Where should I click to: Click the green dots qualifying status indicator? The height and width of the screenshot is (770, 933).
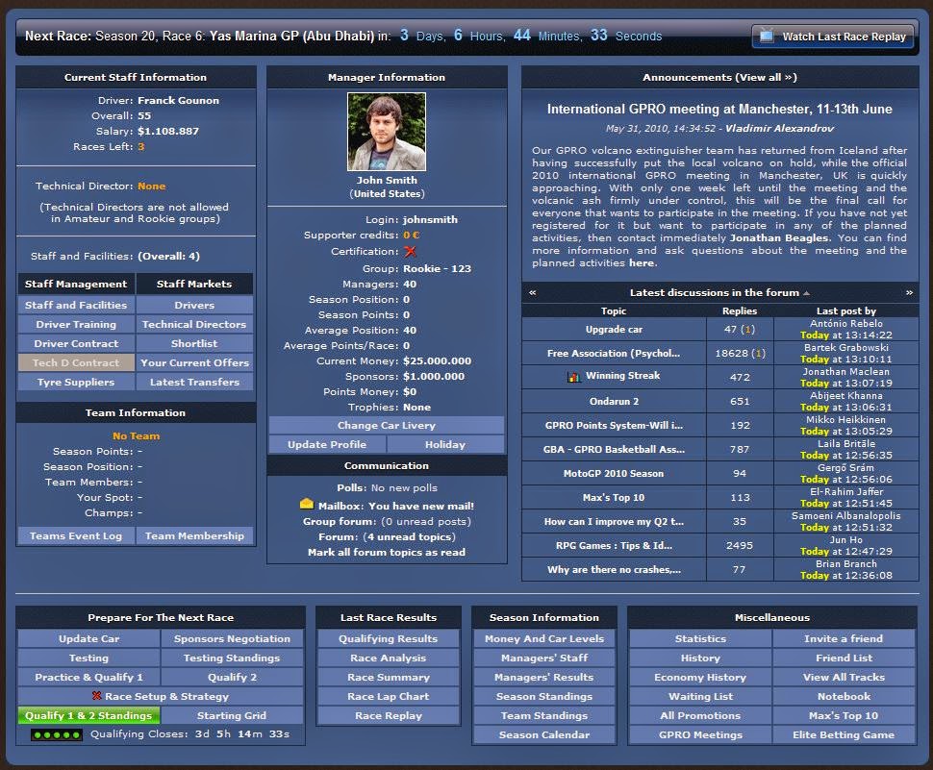click(57, 735)
